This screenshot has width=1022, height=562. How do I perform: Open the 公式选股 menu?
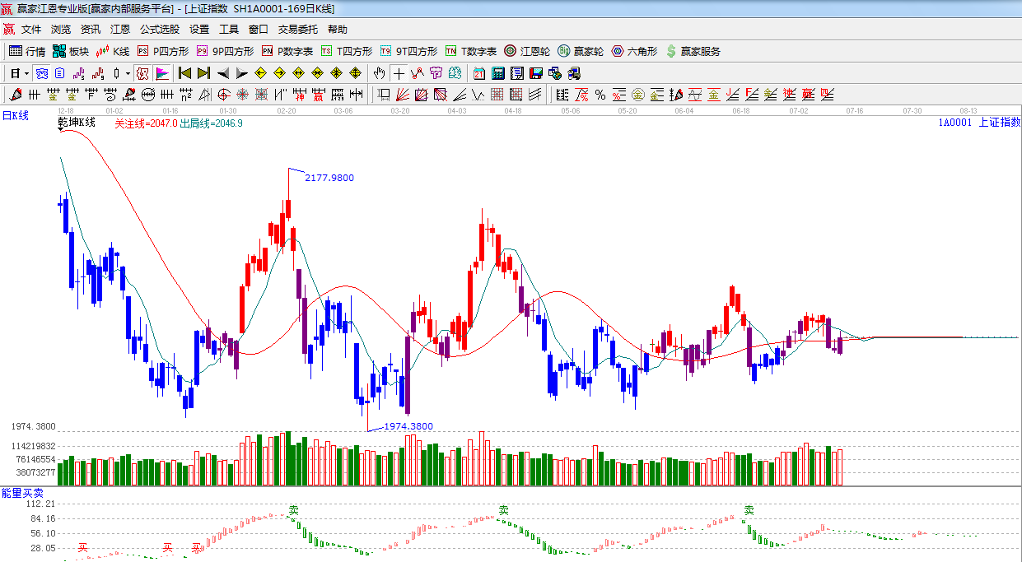pyautogui.click(x=159, y=30)
